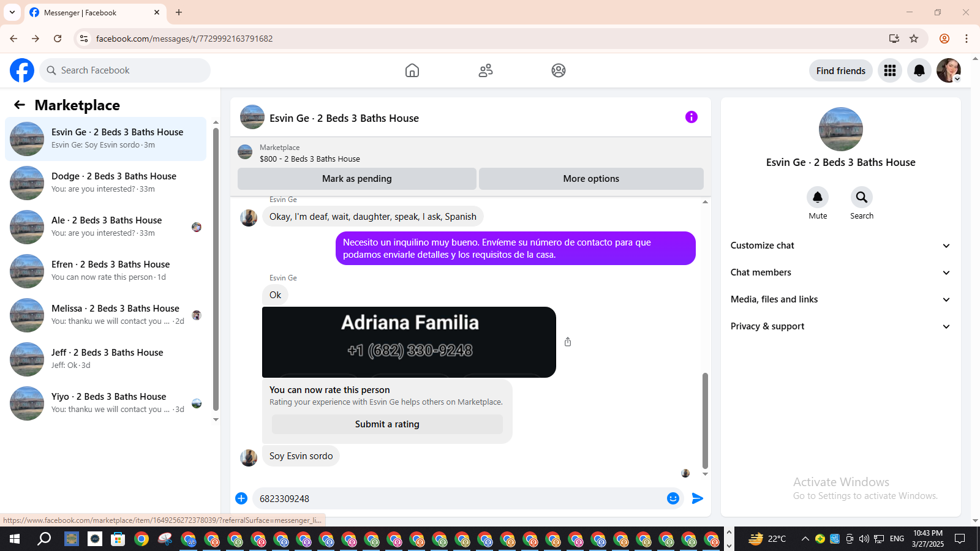Mute this conversation with the bell icon
Screen dimensions: 980x551
pyautogui.click(x=818, y=197)
